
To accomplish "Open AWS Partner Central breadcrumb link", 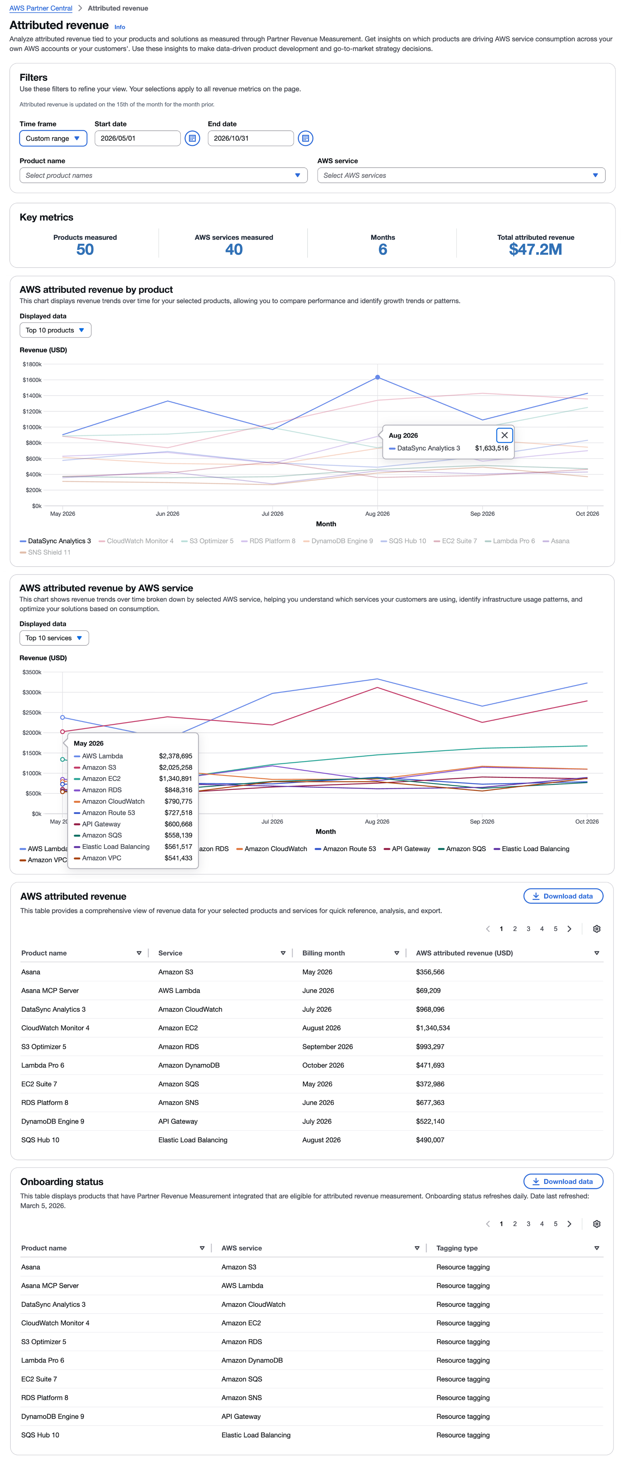I will click(41, 8).
